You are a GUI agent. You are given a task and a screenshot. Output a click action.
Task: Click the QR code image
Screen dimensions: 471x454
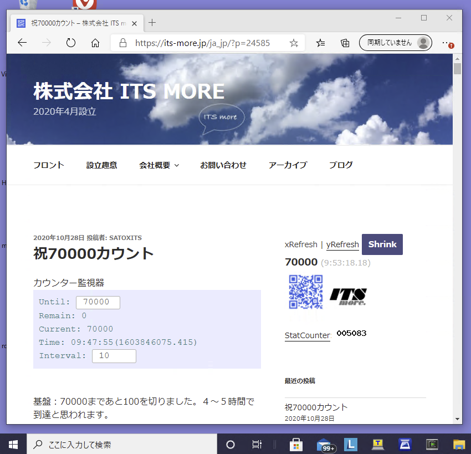pos(305,292)
